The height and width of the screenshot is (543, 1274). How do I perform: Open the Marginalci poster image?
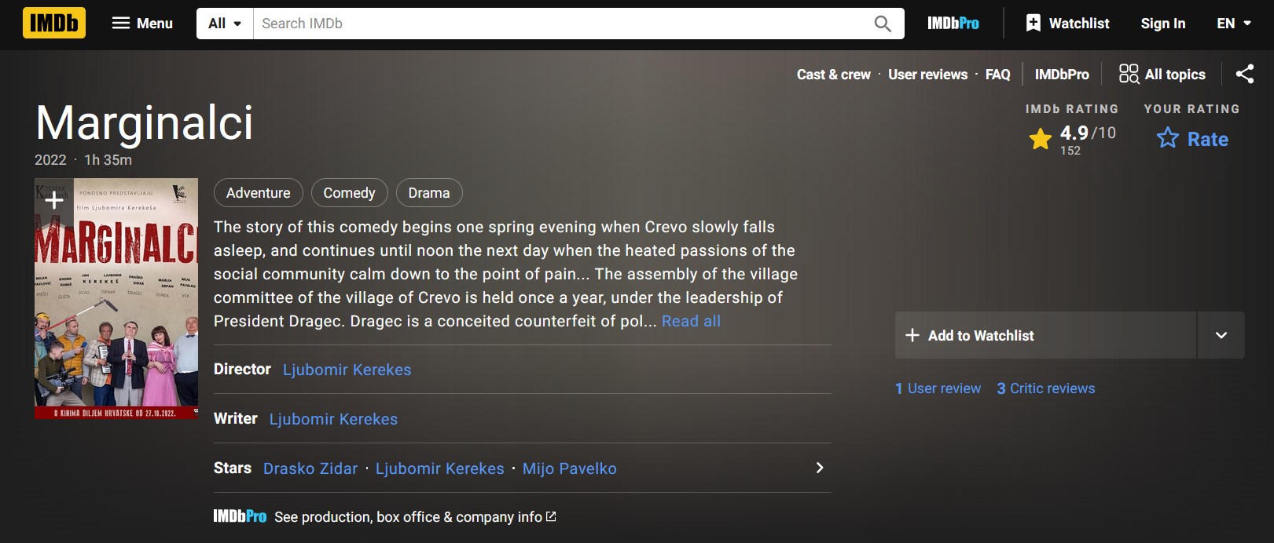click(x=116, y=298)
